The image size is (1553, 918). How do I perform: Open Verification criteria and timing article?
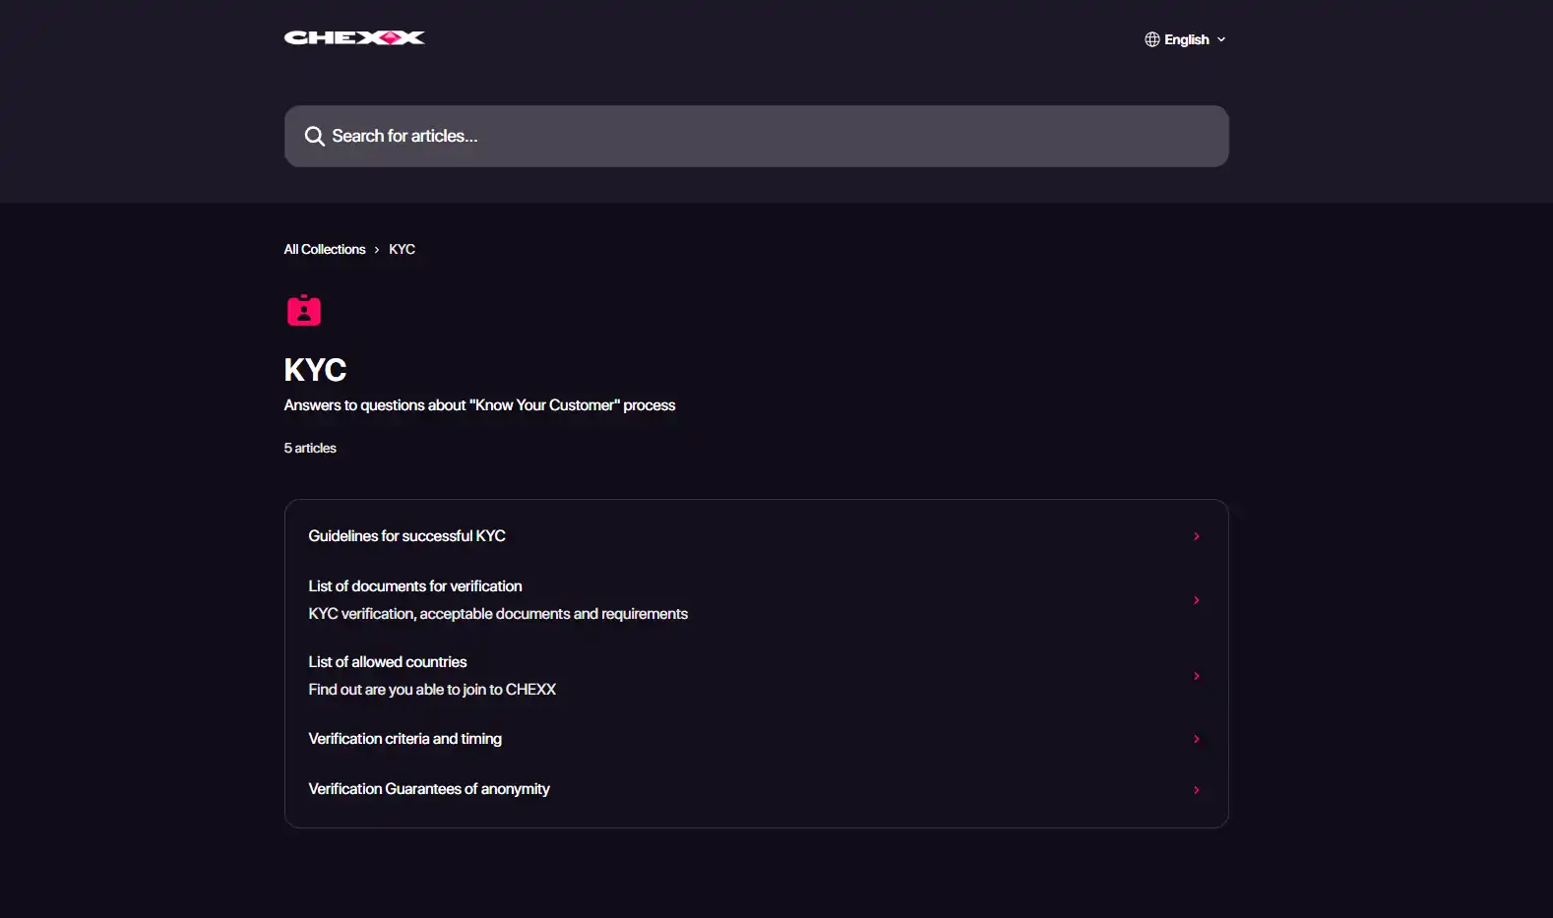756,739
